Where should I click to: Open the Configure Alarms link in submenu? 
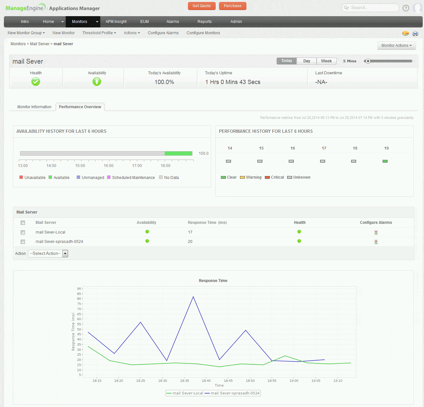click(x=163, y=33)
